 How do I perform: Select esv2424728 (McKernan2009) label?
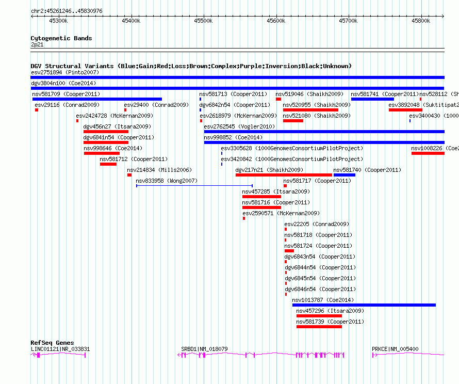pyautogui.click(x=114, y=116)
